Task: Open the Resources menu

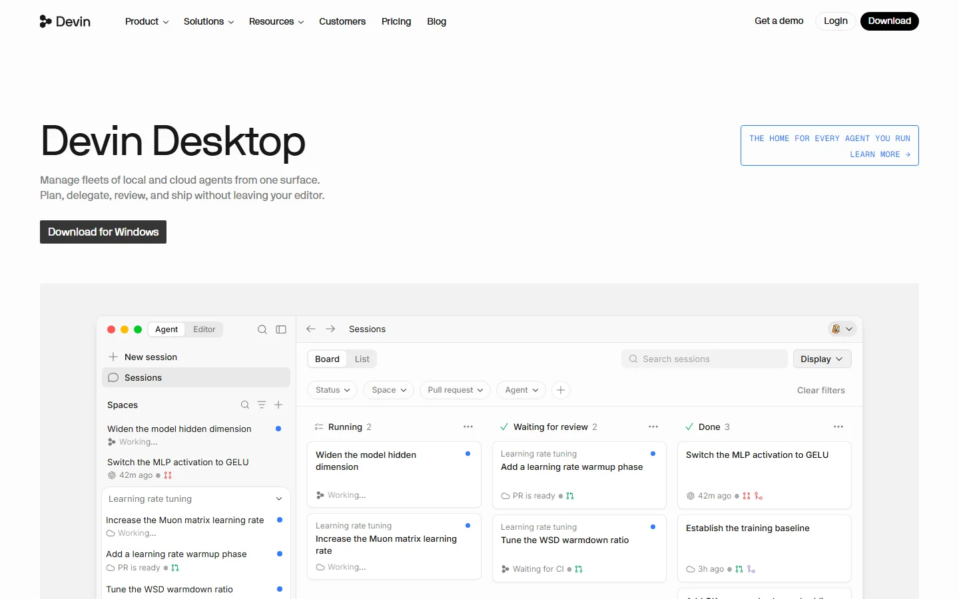Action: point(276,21)
